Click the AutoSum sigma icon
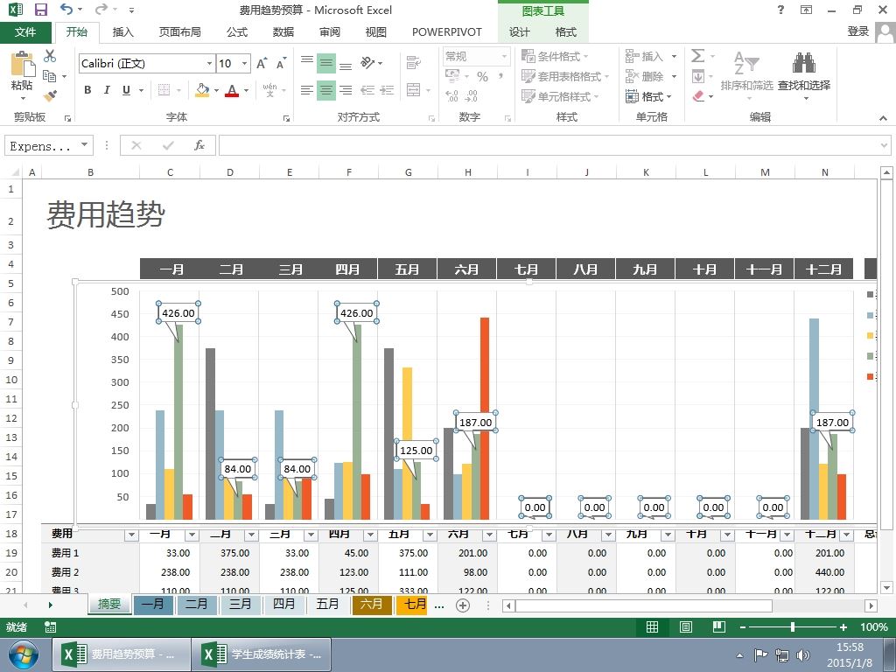The height and width of the screenshot is (672, 896). [x=697, y=55]
